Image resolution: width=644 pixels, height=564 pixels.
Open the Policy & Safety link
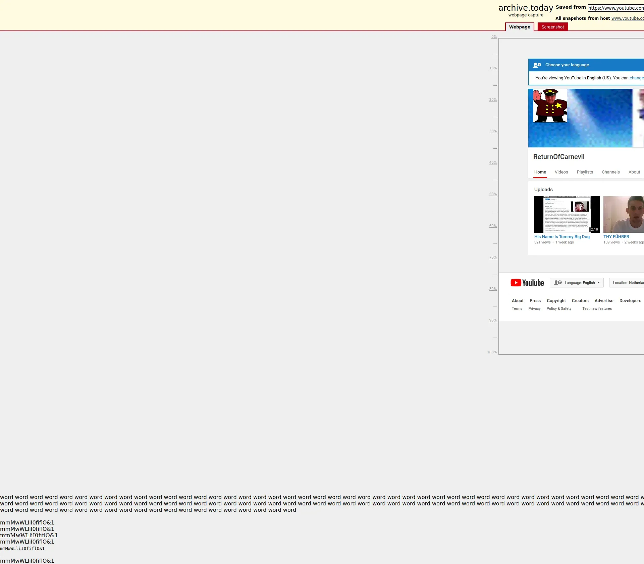point(558,308)
